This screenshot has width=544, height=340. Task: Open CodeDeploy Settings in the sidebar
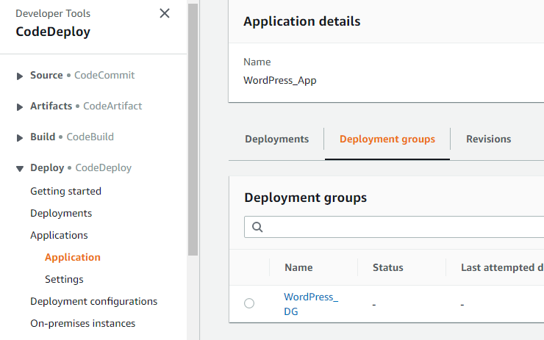coord(64,279)
